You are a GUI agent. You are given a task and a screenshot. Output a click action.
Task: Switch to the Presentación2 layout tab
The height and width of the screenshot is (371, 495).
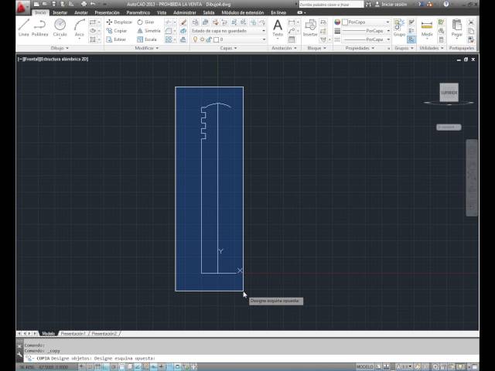(x=104, y=333)
